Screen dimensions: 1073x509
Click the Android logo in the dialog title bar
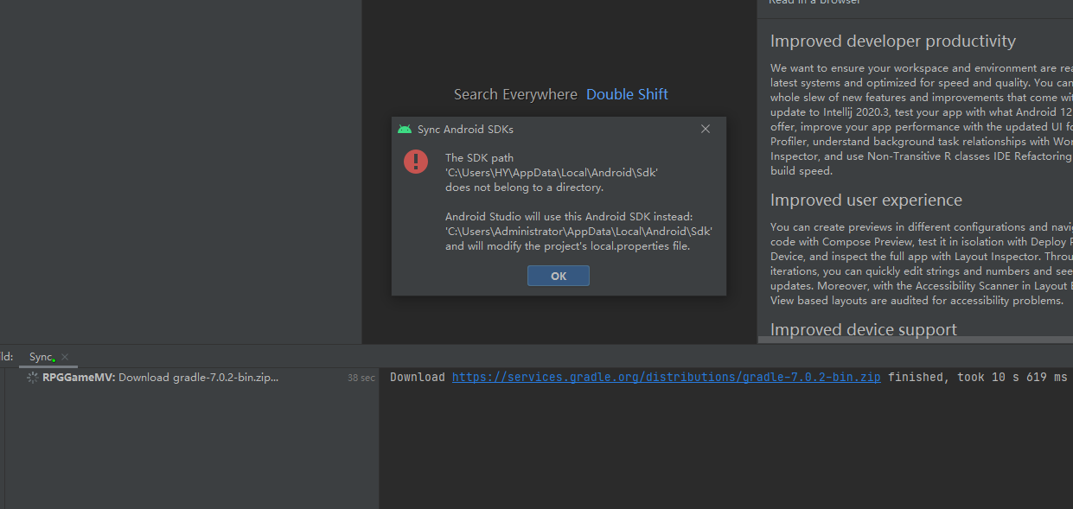click(405, 129)
